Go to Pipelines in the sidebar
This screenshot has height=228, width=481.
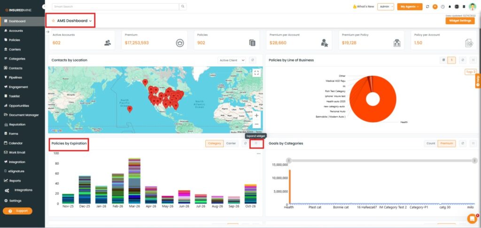point(16,77)
